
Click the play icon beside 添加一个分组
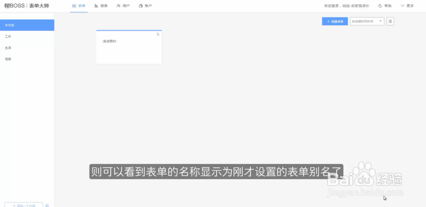click(x=47, y=206)
